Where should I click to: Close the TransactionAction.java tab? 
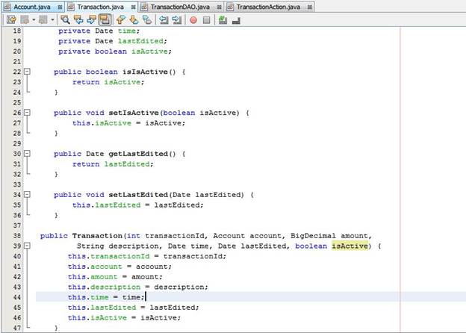(x=310, y=7)
